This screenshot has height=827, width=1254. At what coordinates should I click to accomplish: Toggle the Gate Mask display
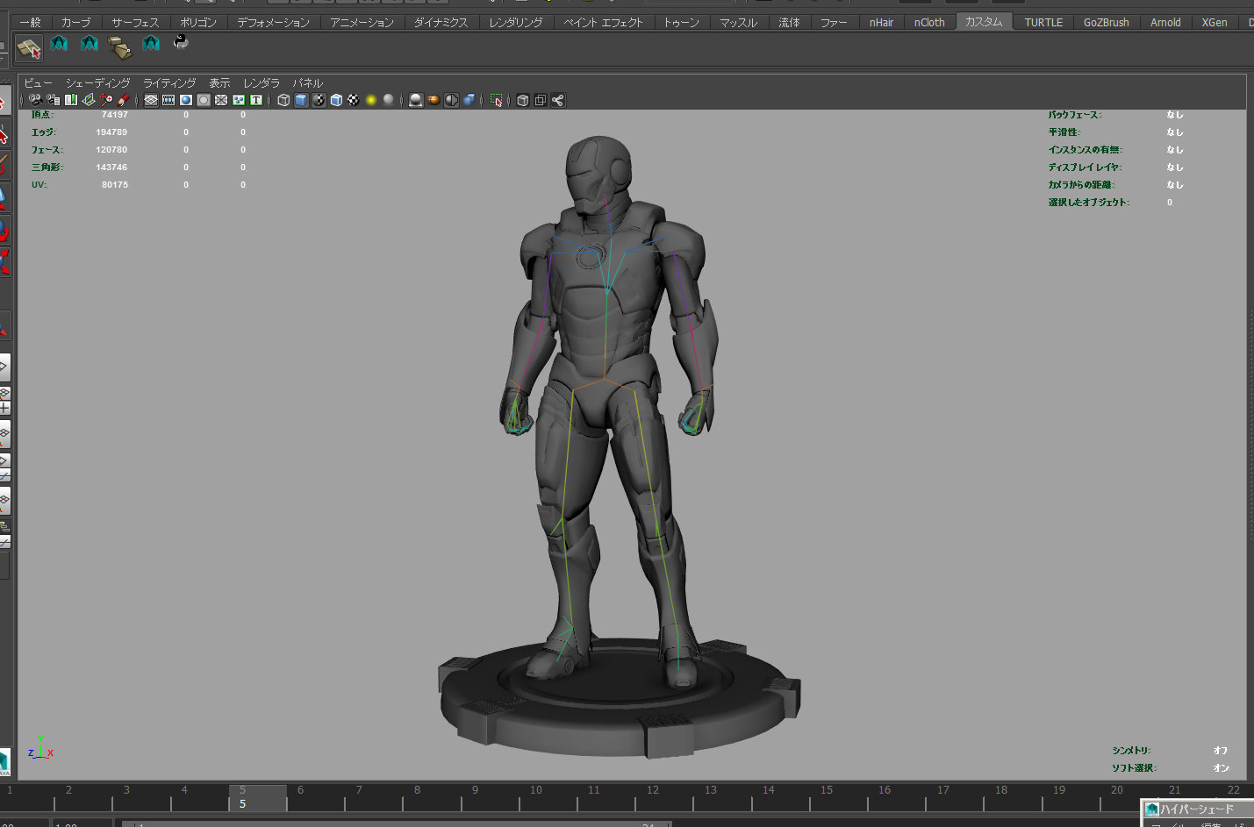[x=204, y=100]
